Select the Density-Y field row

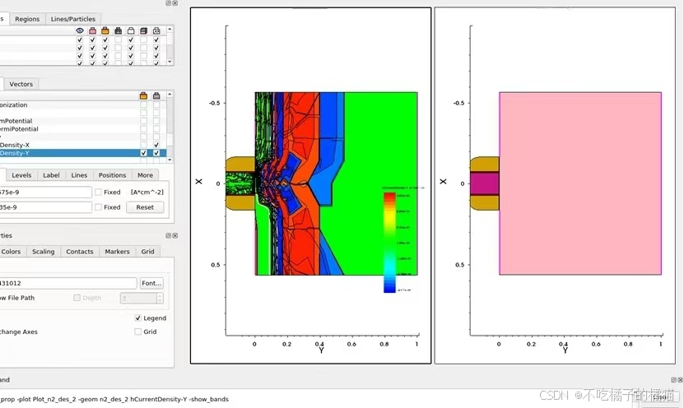tap(83, 153)
